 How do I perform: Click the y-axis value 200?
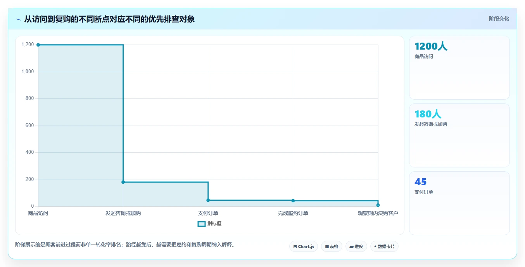click(x=30, y=179)
